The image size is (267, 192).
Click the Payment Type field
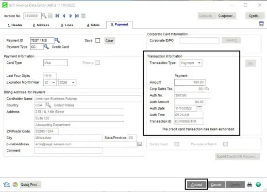[37, 47]
